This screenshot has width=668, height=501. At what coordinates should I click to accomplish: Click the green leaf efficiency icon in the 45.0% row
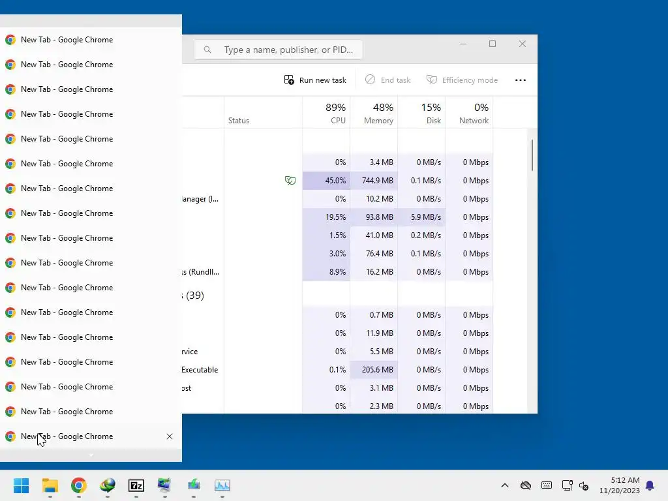click(x=290, y=181)
